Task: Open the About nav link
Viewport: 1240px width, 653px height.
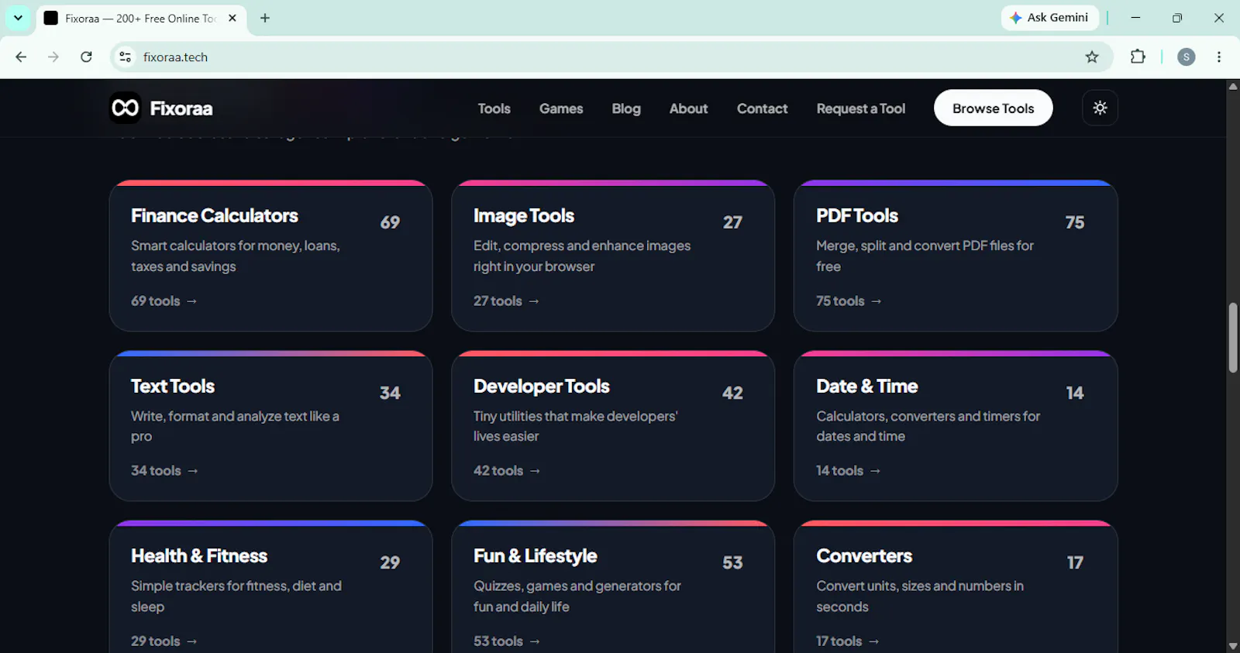Action: [688, 108]
